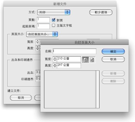Select the portrait orientation icon
This screenshot has width=135, height=122.
click(85, 60)
